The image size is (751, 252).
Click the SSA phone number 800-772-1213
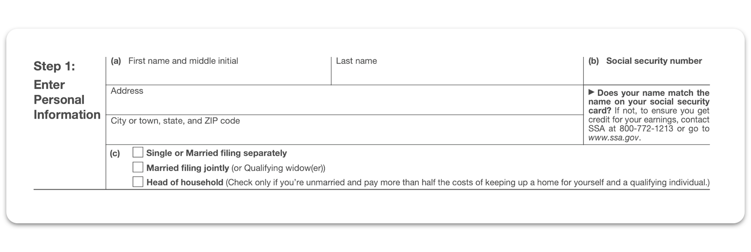pyautogui.click(x=647, y=129)
